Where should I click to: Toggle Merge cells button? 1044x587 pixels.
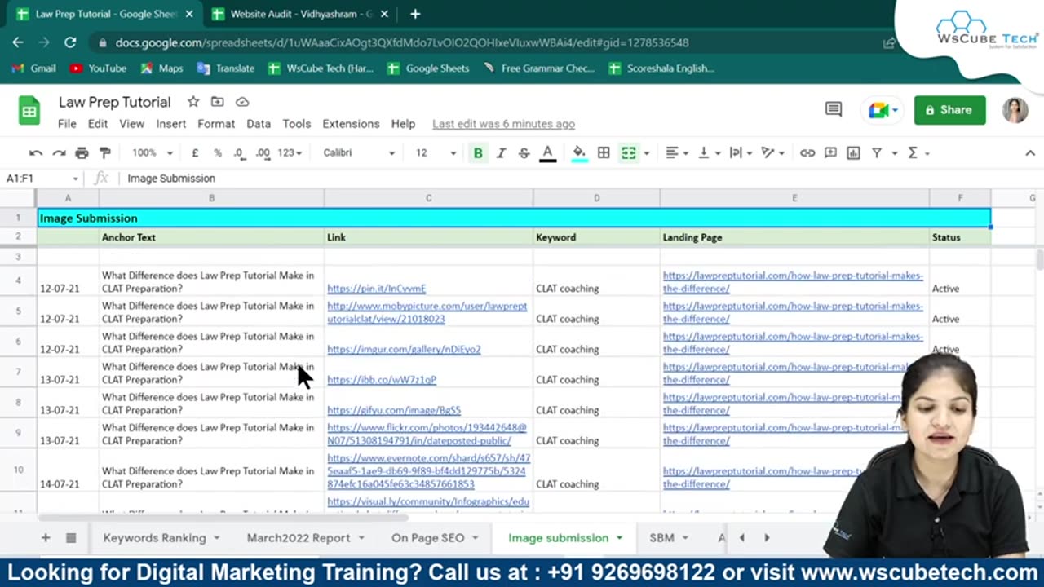(628, 152)
